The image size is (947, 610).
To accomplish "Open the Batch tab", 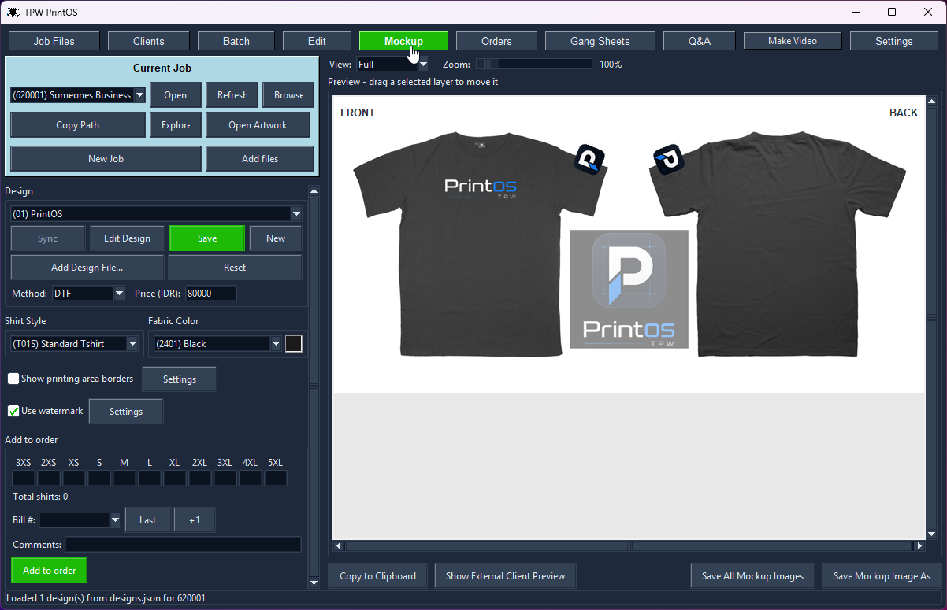I will coord(236,41).
